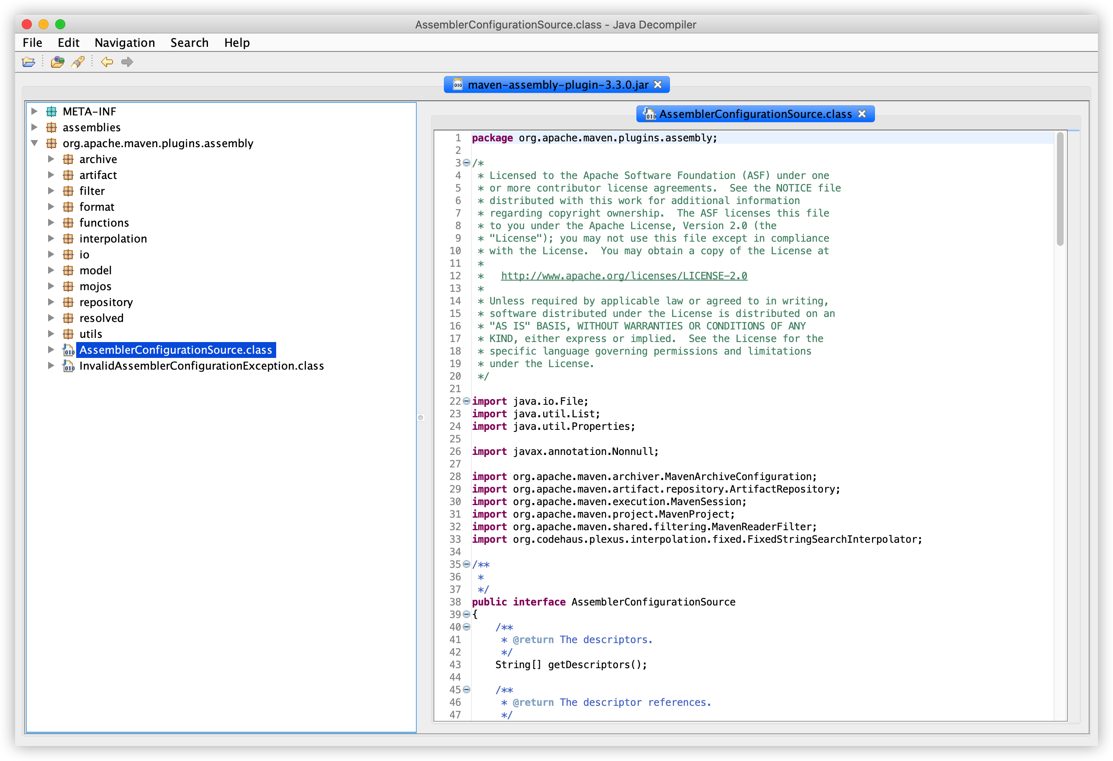Expand the META-INF tree node
This screenshot has height=761, width=1113.
34,112
